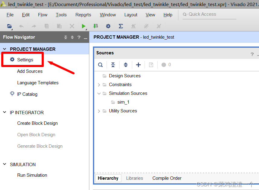The height and width of the screenshot is (190, 259).
Task: Select the sim_1 simulation set
Action: click(x=123, y=102)
